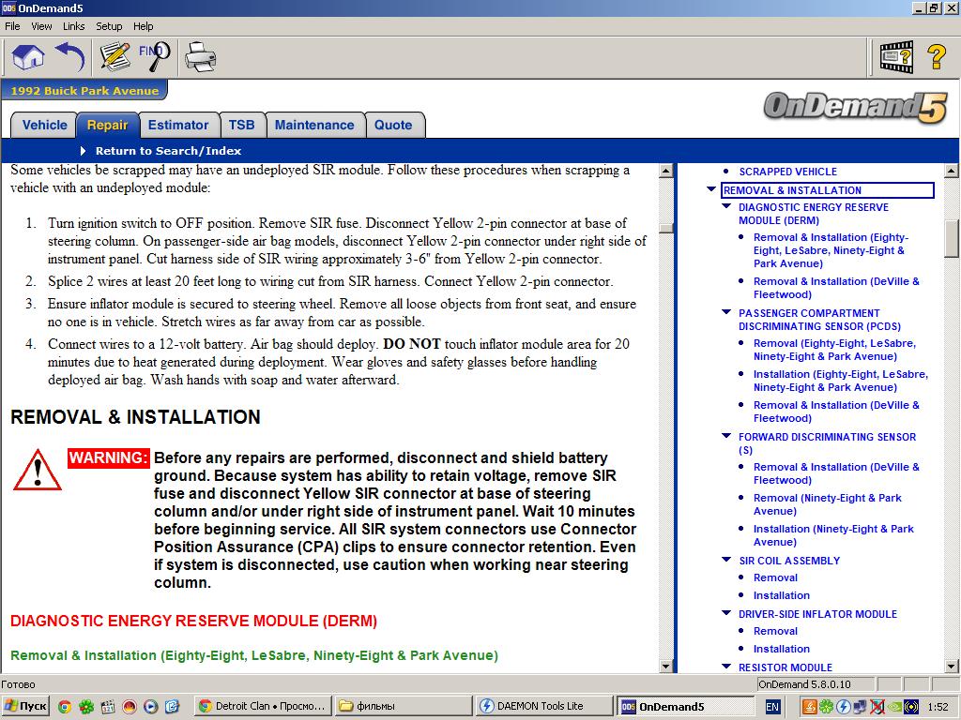Viewport: 961px width, 720px height.
Task: Click the Find magnifier icon
Action: point(155,55)
